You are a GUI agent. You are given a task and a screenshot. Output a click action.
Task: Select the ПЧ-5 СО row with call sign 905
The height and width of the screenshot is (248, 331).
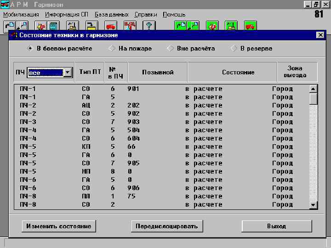(x=162, y=163)
